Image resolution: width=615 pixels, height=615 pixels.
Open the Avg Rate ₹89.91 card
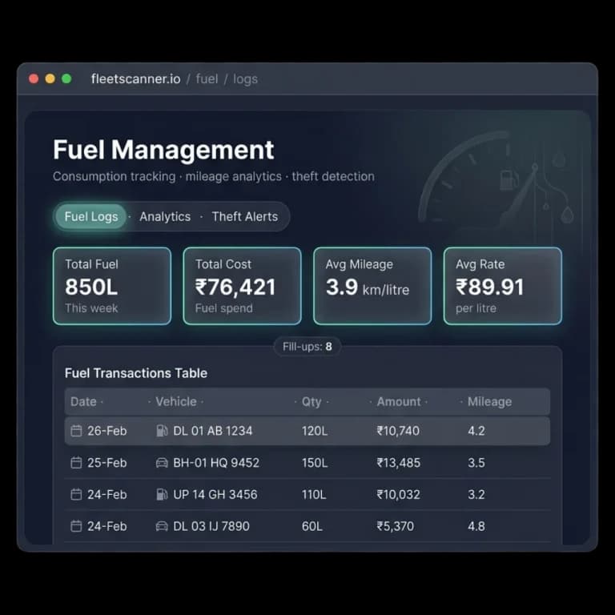coord(503,286)
